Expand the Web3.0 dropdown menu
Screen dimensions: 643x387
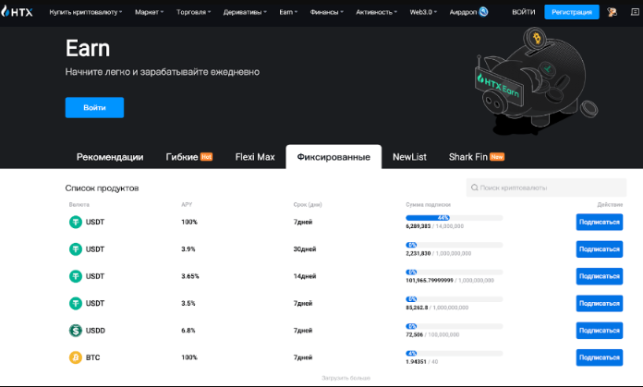click(423, 12)
